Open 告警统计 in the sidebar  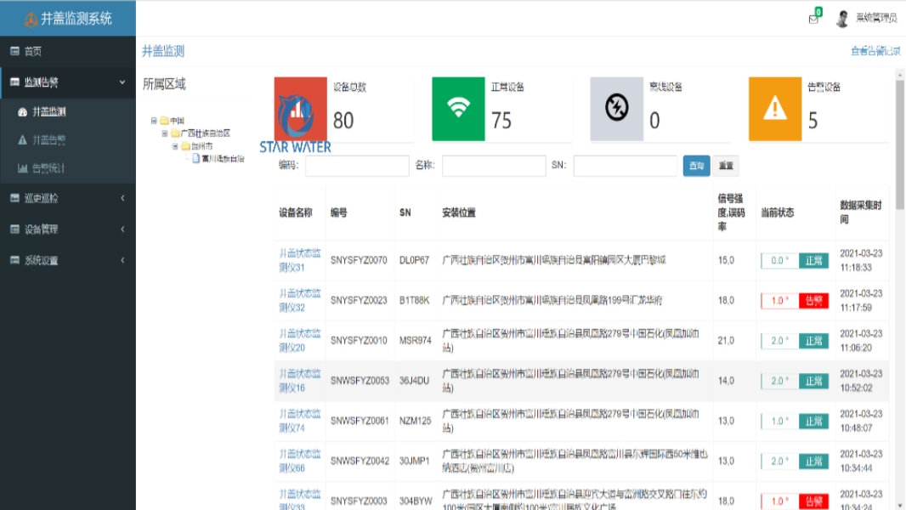pos(48,168)
